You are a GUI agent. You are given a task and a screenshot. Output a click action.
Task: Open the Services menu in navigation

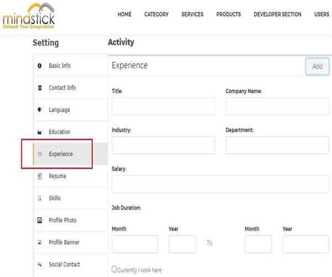(192, 14)
